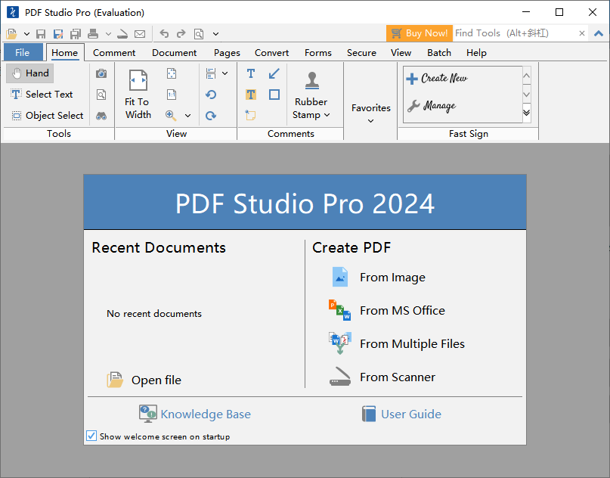
Task: Expand the Open file dropdown arrow
Action: [x=27, y=34]
